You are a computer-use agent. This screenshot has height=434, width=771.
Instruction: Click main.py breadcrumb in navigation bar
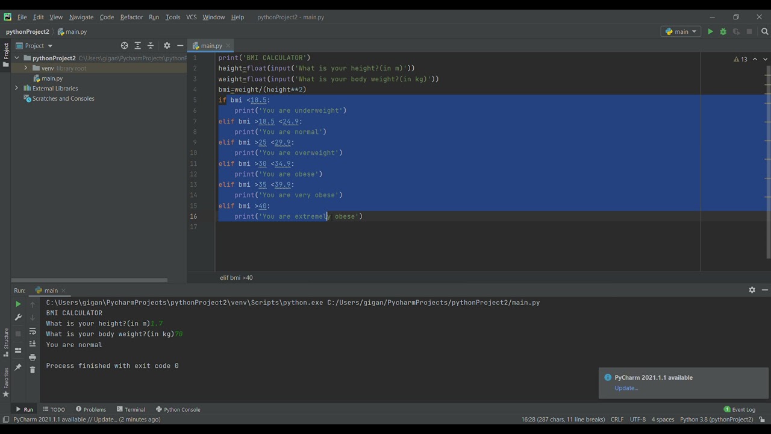click(x=72, y=31)
